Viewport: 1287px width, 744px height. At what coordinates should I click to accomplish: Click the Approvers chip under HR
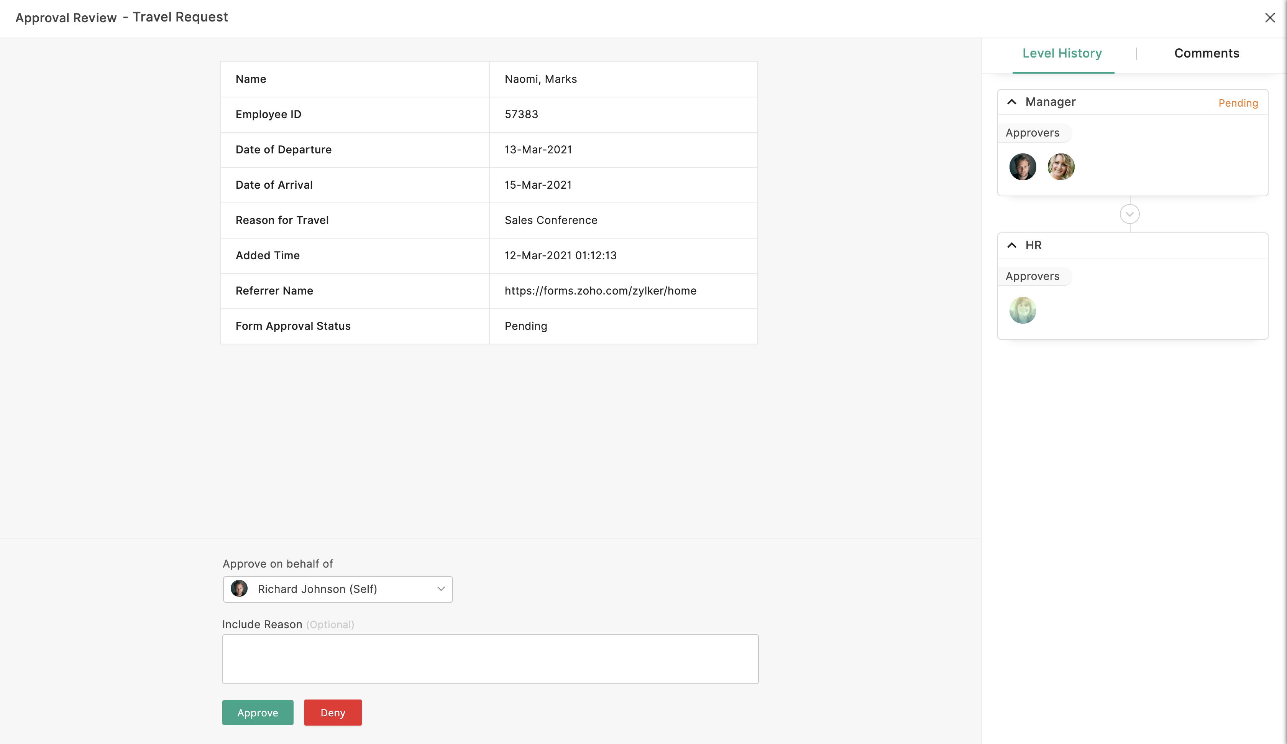point(1033,276)
